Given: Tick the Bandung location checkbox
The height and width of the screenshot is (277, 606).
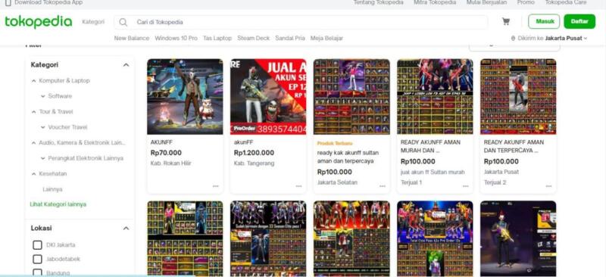Looking at the screenshot, I should [37, 272].
